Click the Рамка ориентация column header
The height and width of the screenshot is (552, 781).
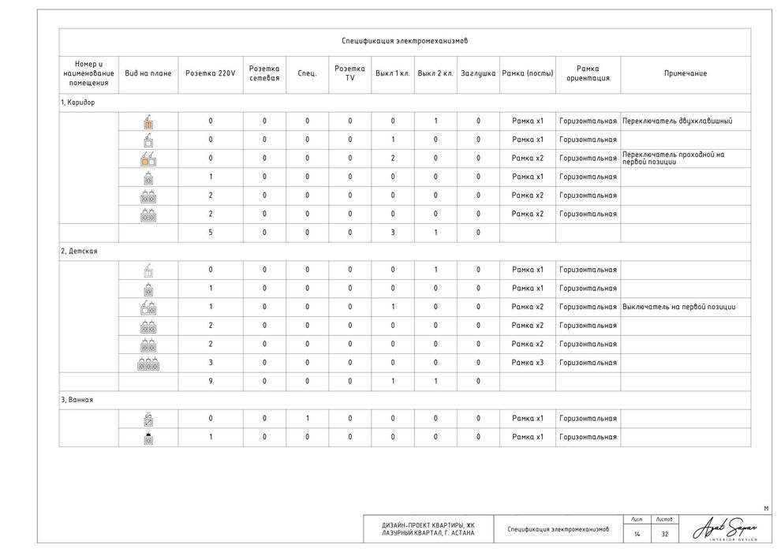point(588,73)
